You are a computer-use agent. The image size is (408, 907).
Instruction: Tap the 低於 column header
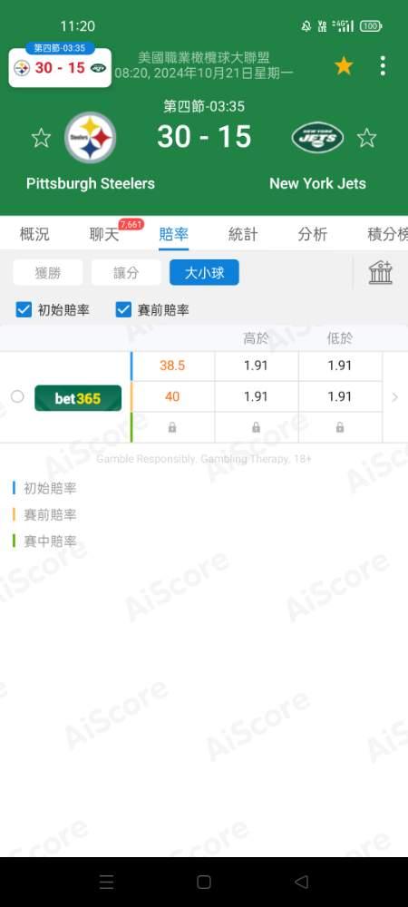click(x=340, y=338)
